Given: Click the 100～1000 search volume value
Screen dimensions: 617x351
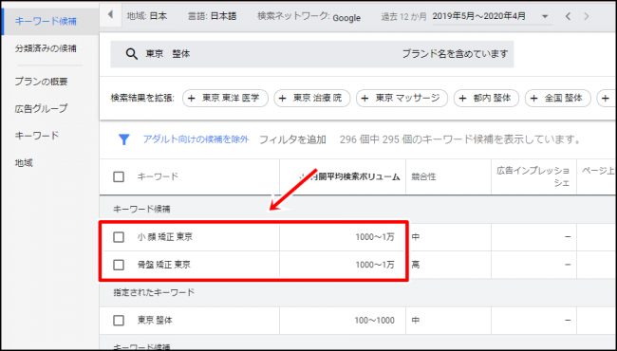Looking at the screenshot, I should point(374,321).
